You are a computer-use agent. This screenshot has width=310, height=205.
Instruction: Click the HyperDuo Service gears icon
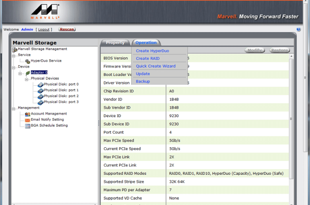coord(27,61)
